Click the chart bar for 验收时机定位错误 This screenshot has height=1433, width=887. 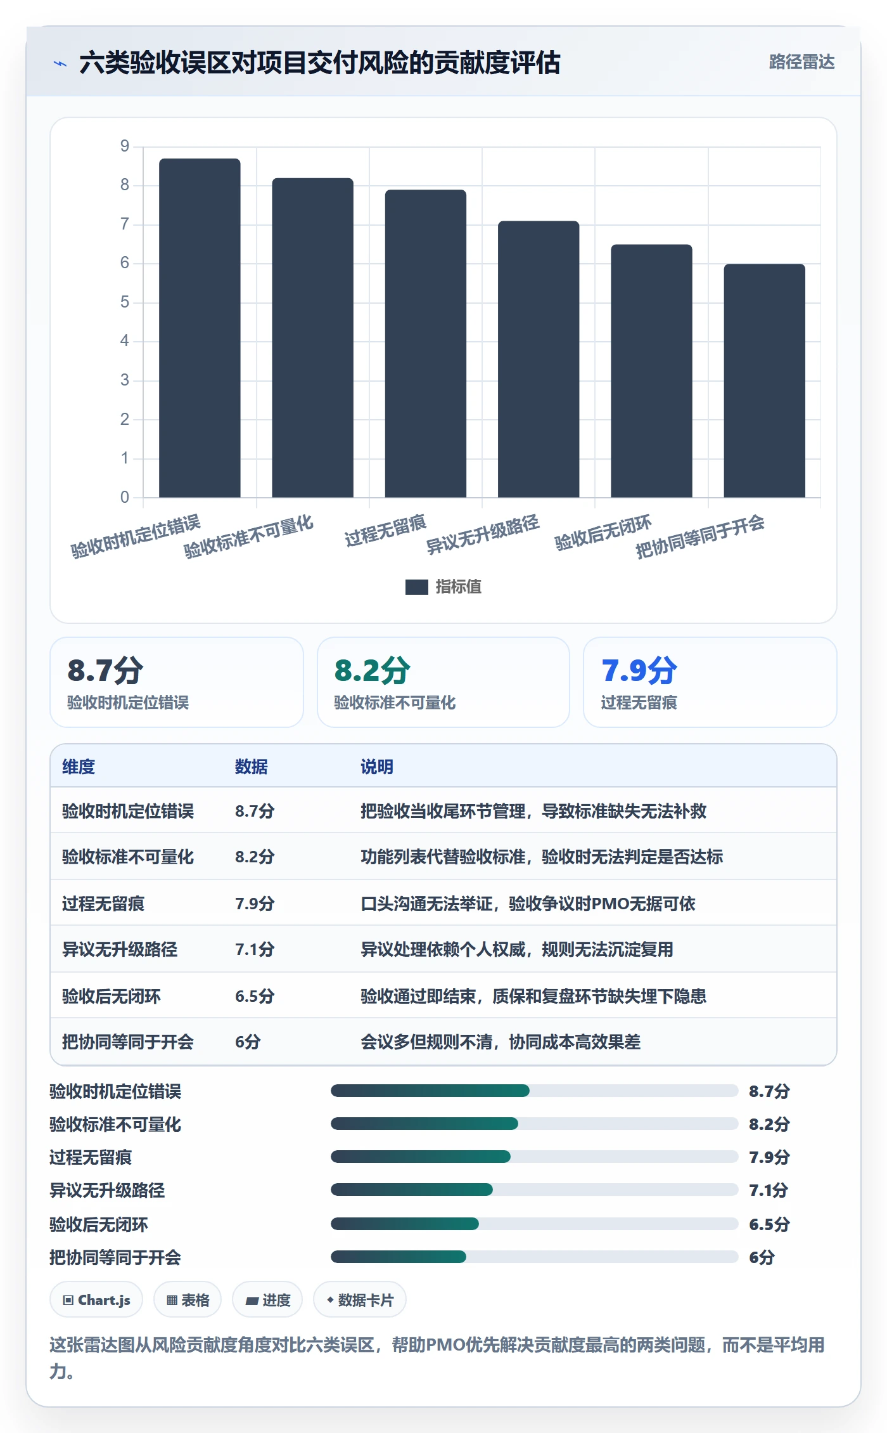(x=200, y=328)
